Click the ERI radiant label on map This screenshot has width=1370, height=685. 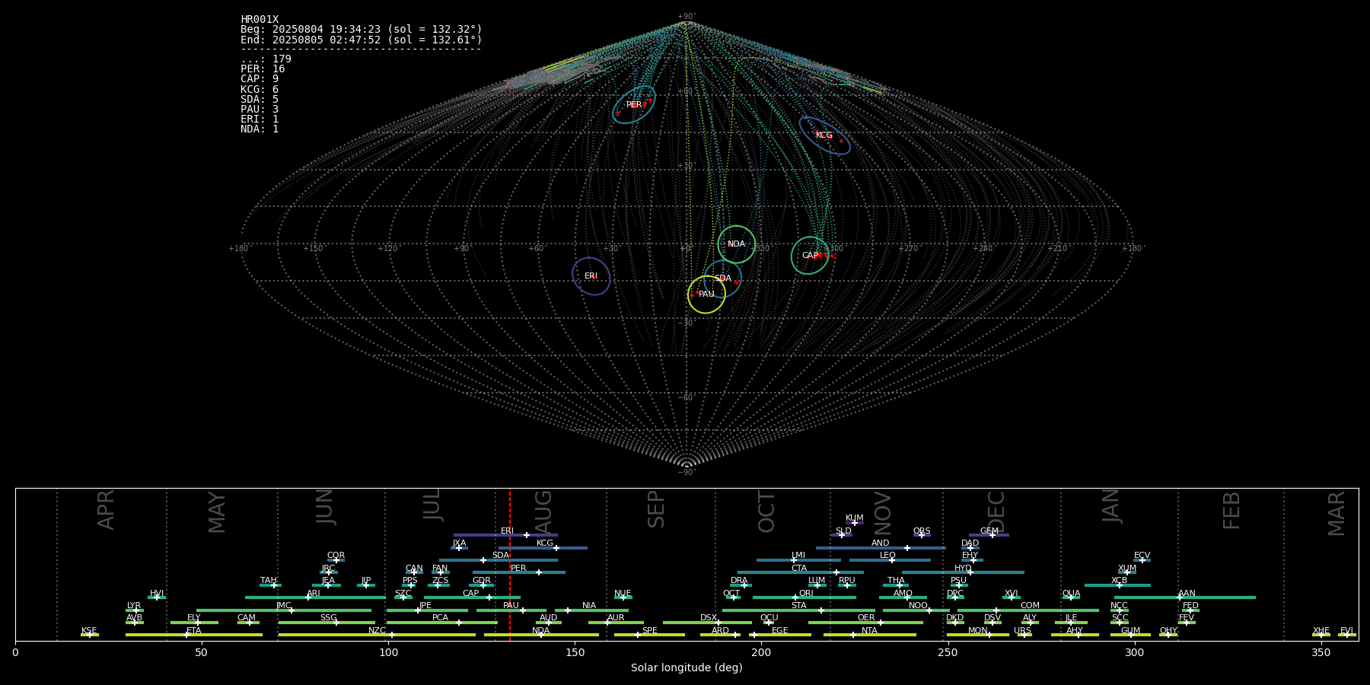tap(591, 276)
